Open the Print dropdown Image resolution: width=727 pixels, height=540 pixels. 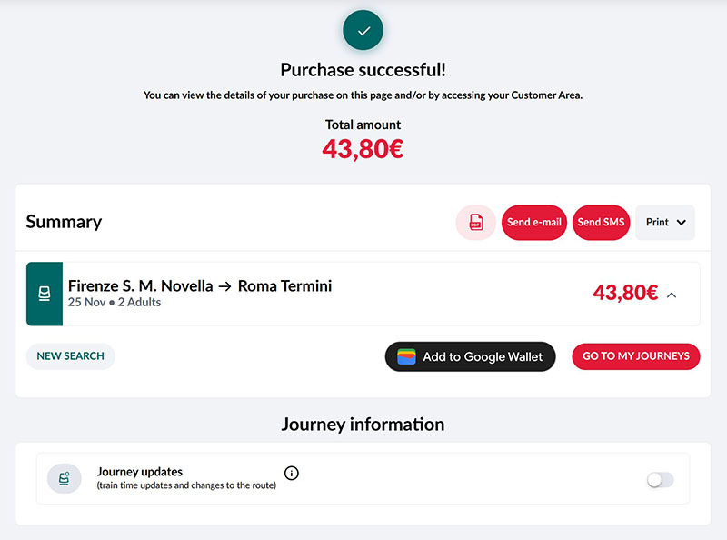pyautogui.click(x=665, y=223)
